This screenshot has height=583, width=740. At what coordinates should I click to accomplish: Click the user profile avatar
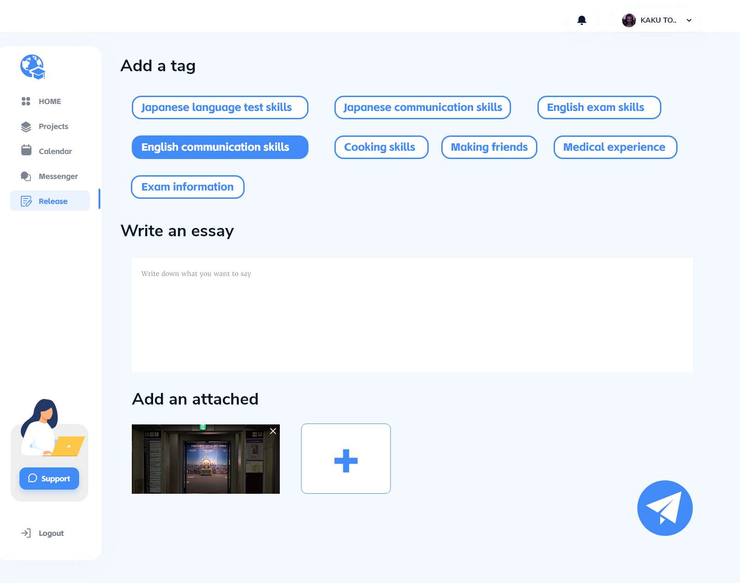(629, 20)
